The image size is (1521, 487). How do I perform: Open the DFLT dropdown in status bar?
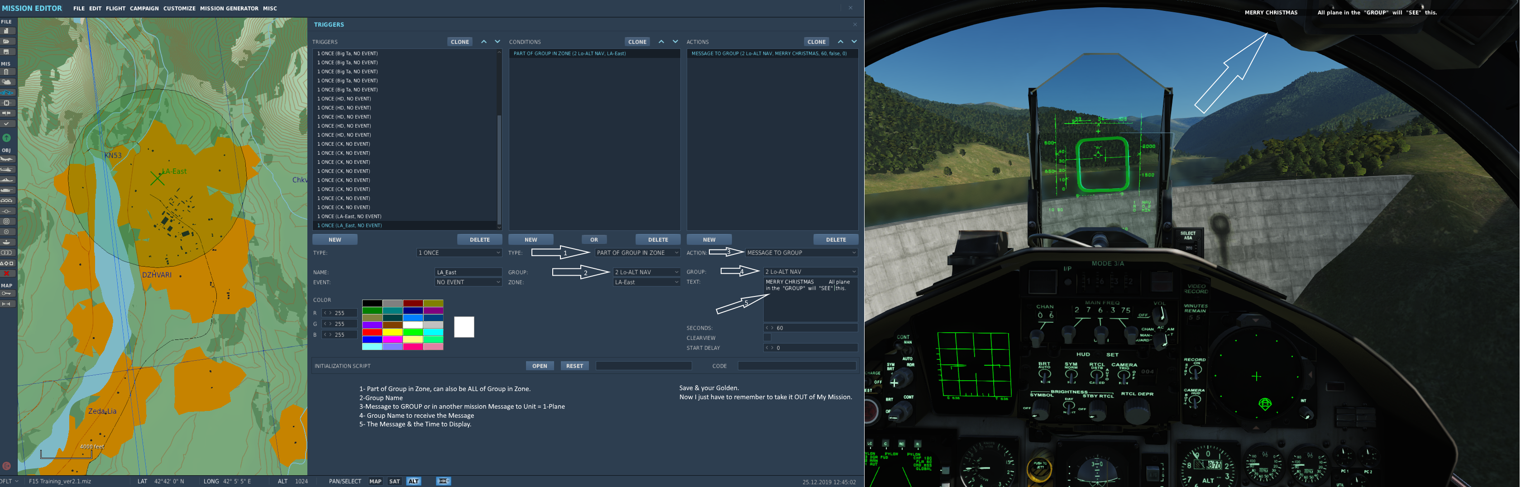click(x=10, y=481)
